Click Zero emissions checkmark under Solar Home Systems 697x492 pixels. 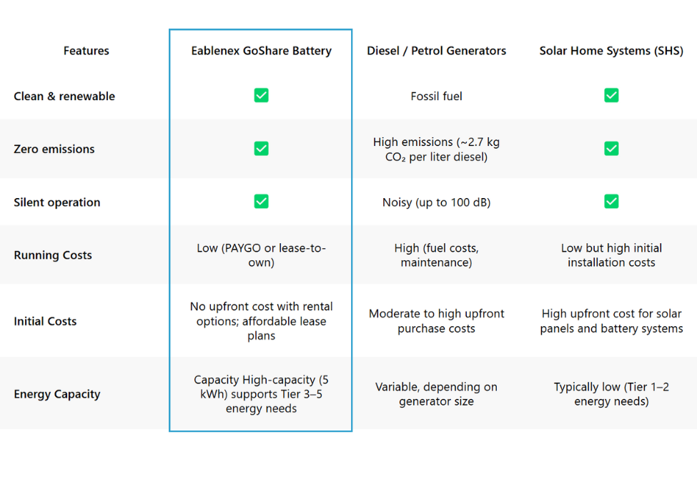pos(611,148)
